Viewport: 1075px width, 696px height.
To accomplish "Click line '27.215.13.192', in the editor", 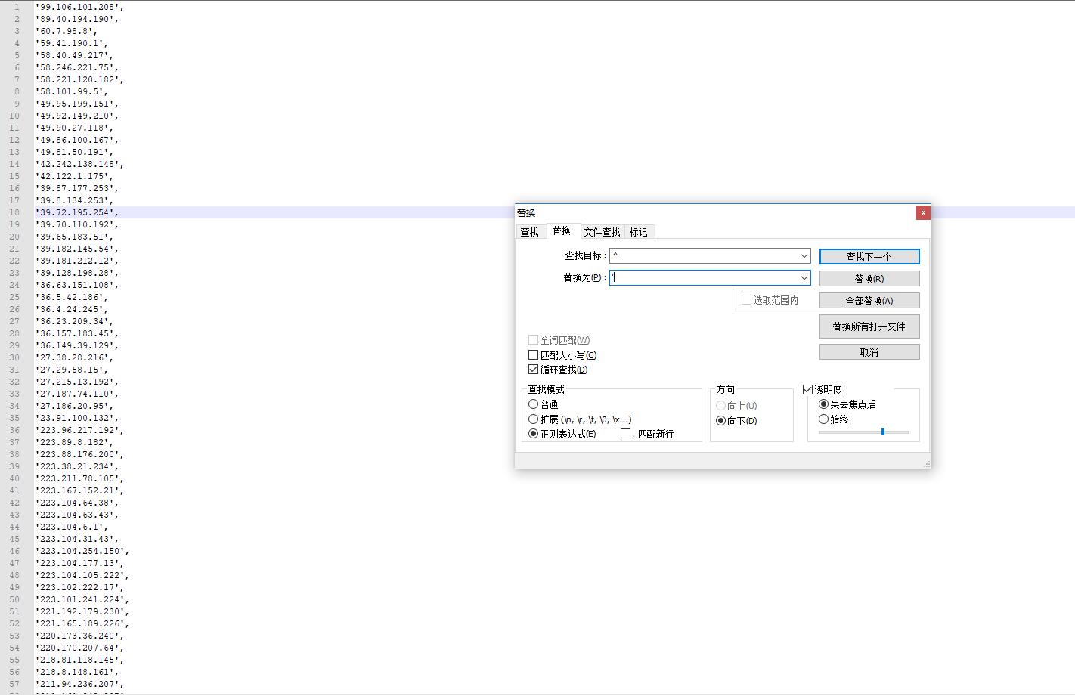I will [77, 382].
